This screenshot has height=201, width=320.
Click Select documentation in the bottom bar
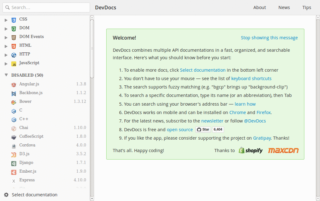pyautogui.click(x=34, y=195)
